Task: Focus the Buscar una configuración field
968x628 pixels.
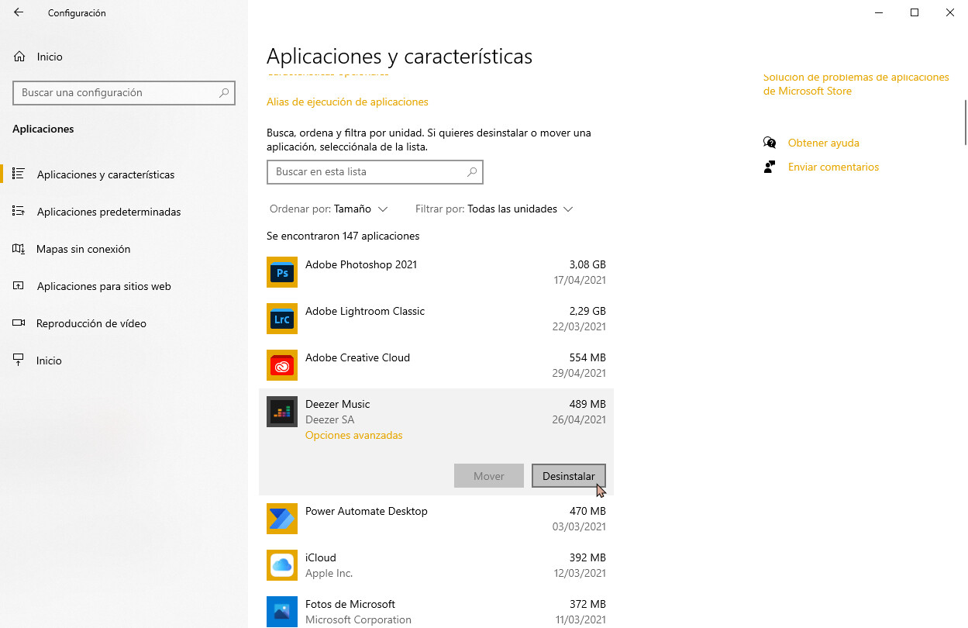Action: point(124,92)
